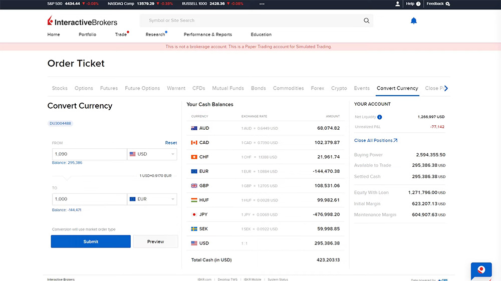Open the ticker bar three-dots menu
501x281 pixels.
[262, 4]
